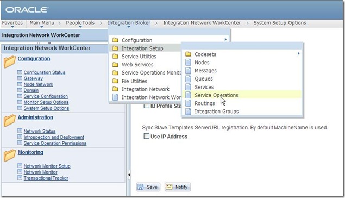Screen dimensions: 345x198
Task: Click the page icon beside Service Configuration
Action: 20,96
